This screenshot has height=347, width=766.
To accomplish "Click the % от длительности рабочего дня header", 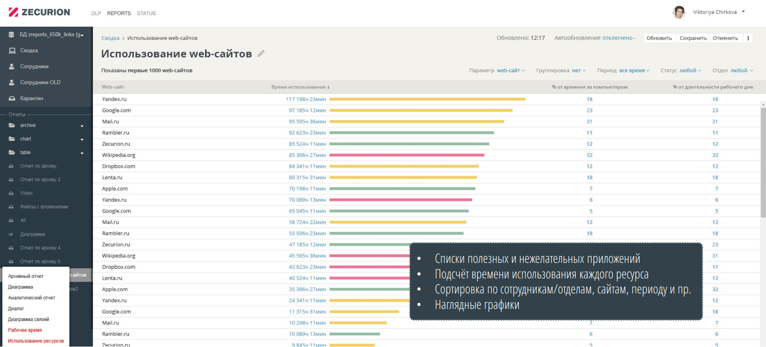I will coord(713,87).
